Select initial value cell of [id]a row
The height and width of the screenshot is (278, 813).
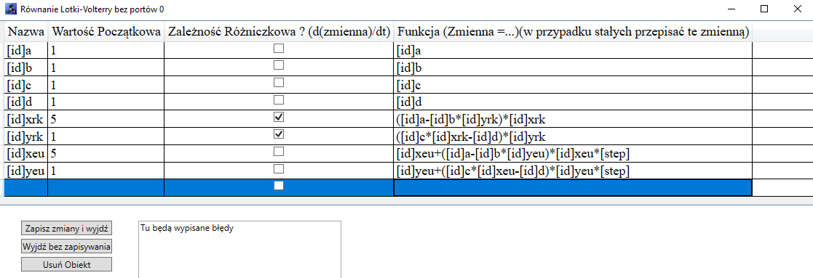tap(106, 50)
